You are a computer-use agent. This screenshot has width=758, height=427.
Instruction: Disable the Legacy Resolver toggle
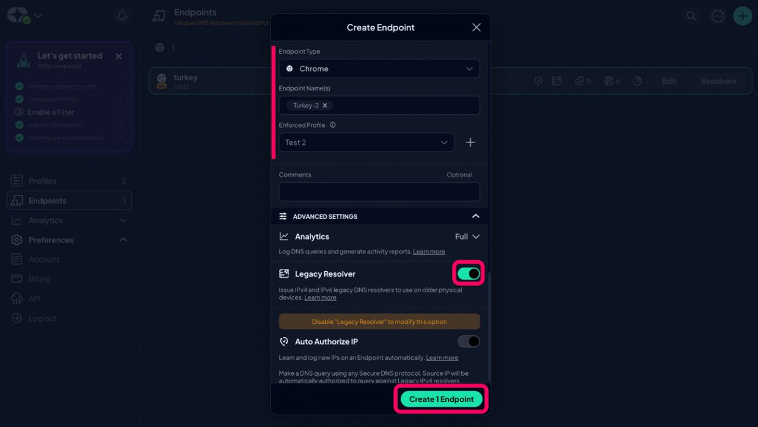pyautogui.click(x=468, y=274)
